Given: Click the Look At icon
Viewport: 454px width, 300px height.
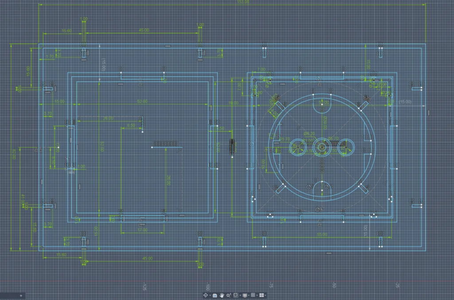Looking at the screenshot, I should [x=215, y=295].
